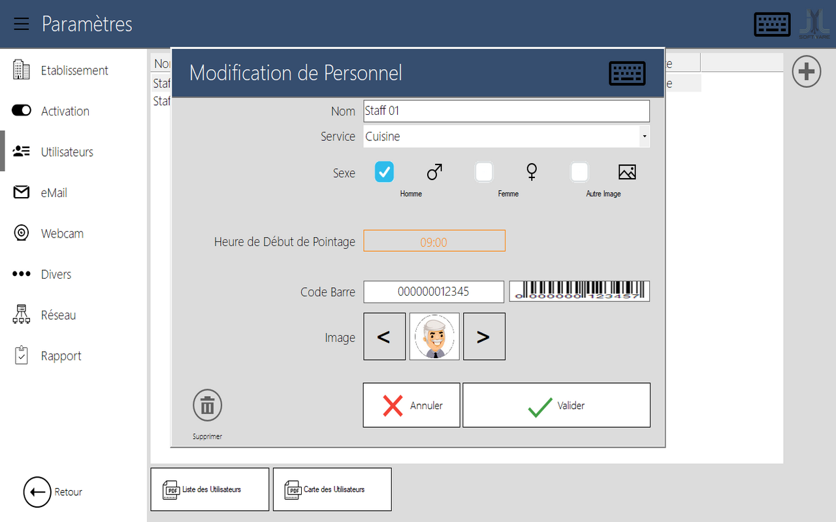Click the eMail envelope icon
The image size is (836, 522).
22,192
